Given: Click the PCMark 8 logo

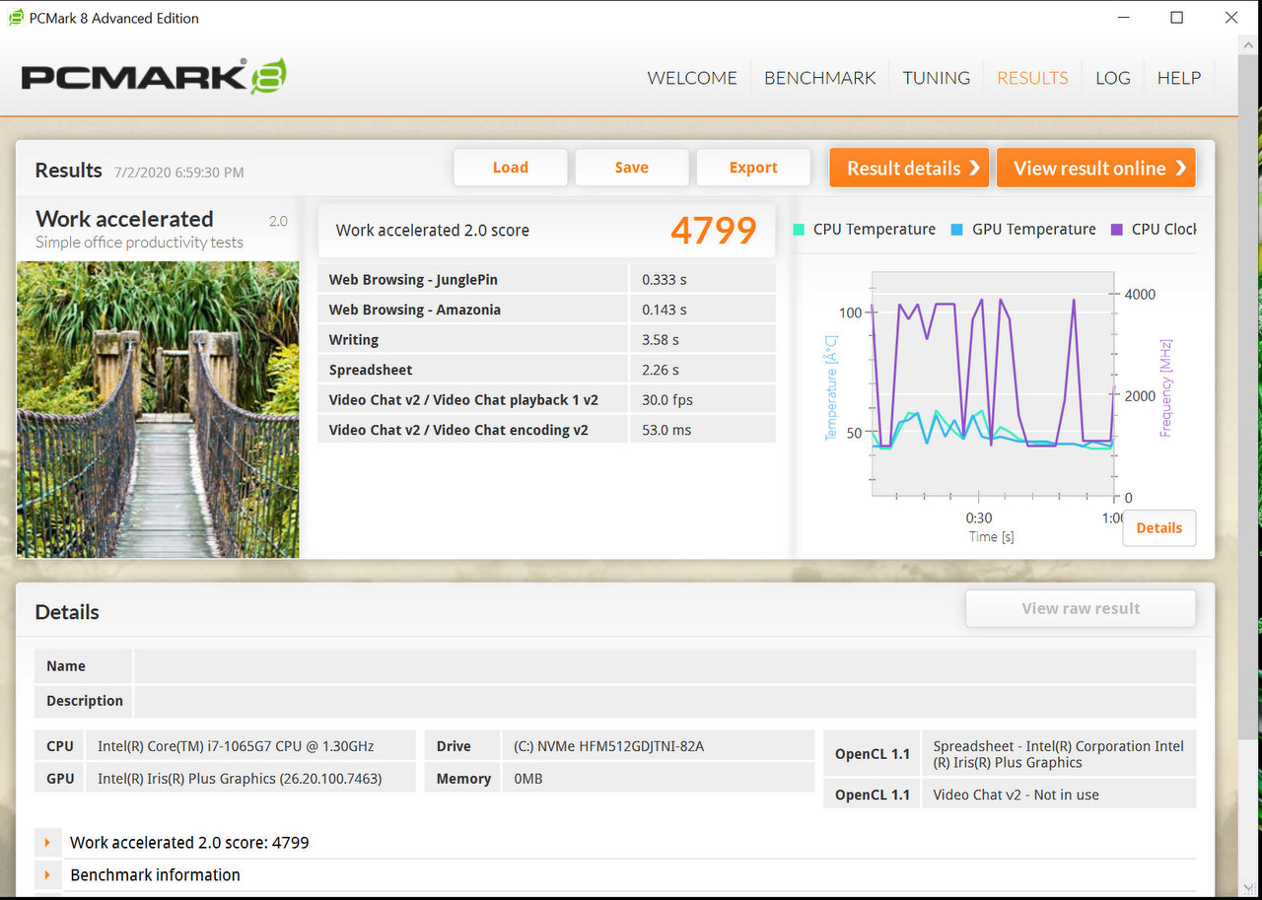Looking at the screenshot, I should click(154, 77).
